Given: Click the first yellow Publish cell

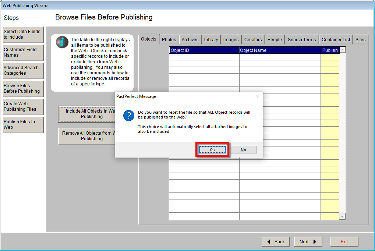Looking at the screenshot, I should pyautogui.click(x=330, y=57).
